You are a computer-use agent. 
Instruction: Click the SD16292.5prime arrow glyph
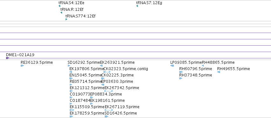69,66
